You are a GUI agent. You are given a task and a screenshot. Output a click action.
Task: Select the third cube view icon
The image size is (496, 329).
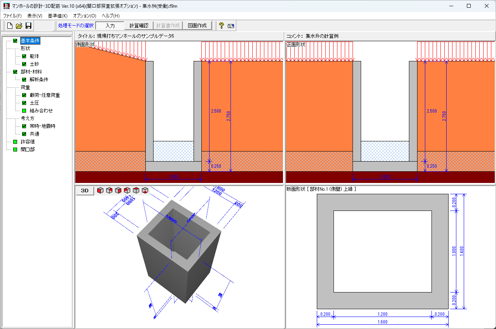[118, 190]
